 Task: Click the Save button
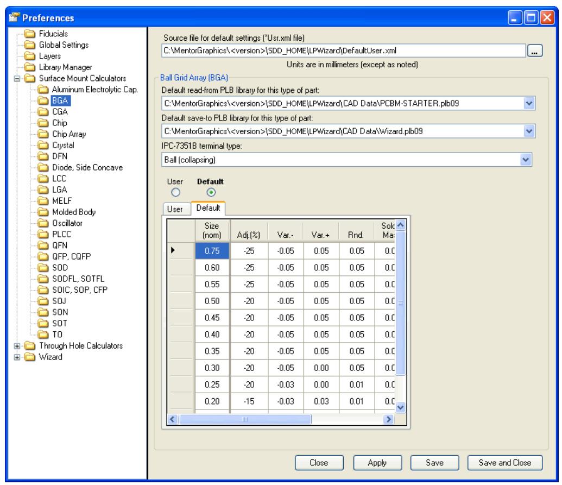click(435, 463)
